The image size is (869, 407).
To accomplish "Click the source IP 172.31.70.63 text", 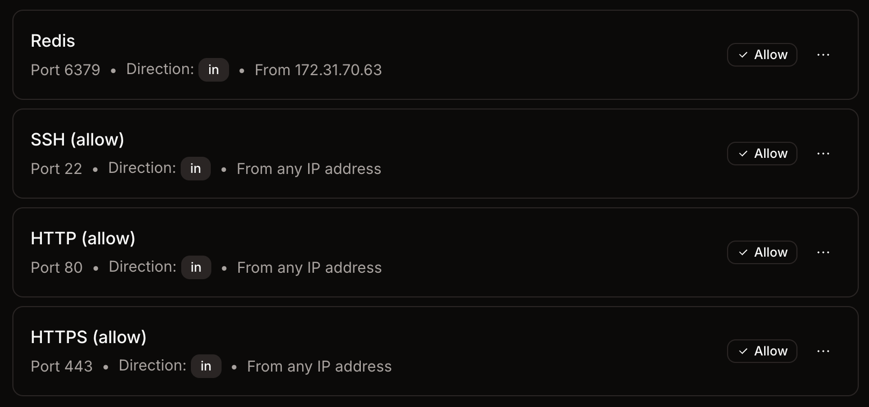I will point(338,70).
